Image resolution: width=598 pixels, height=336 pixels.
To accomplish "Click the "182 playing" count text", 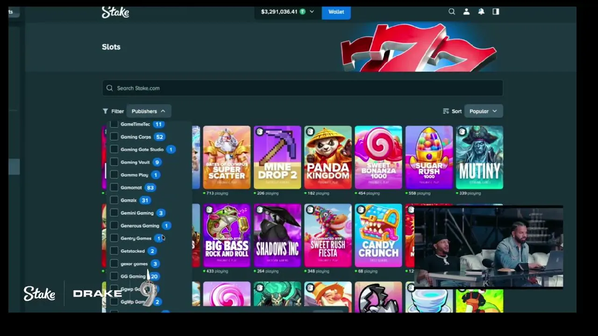I will coord(318,193).
